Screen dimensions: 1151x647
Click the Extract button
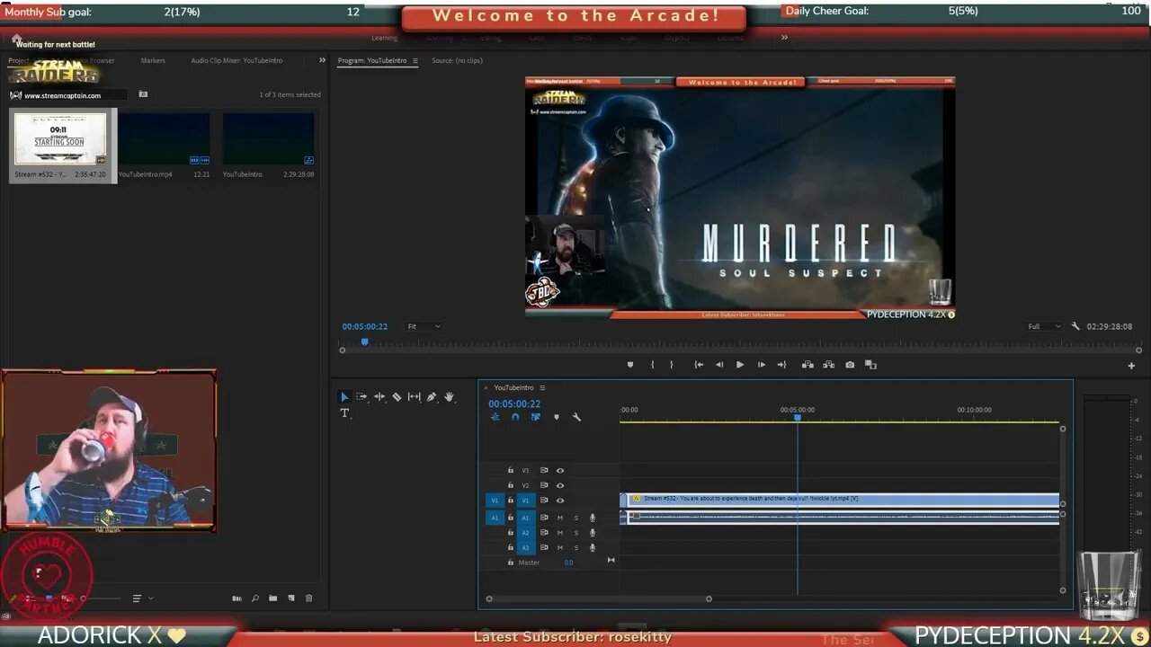click(828, 365)
